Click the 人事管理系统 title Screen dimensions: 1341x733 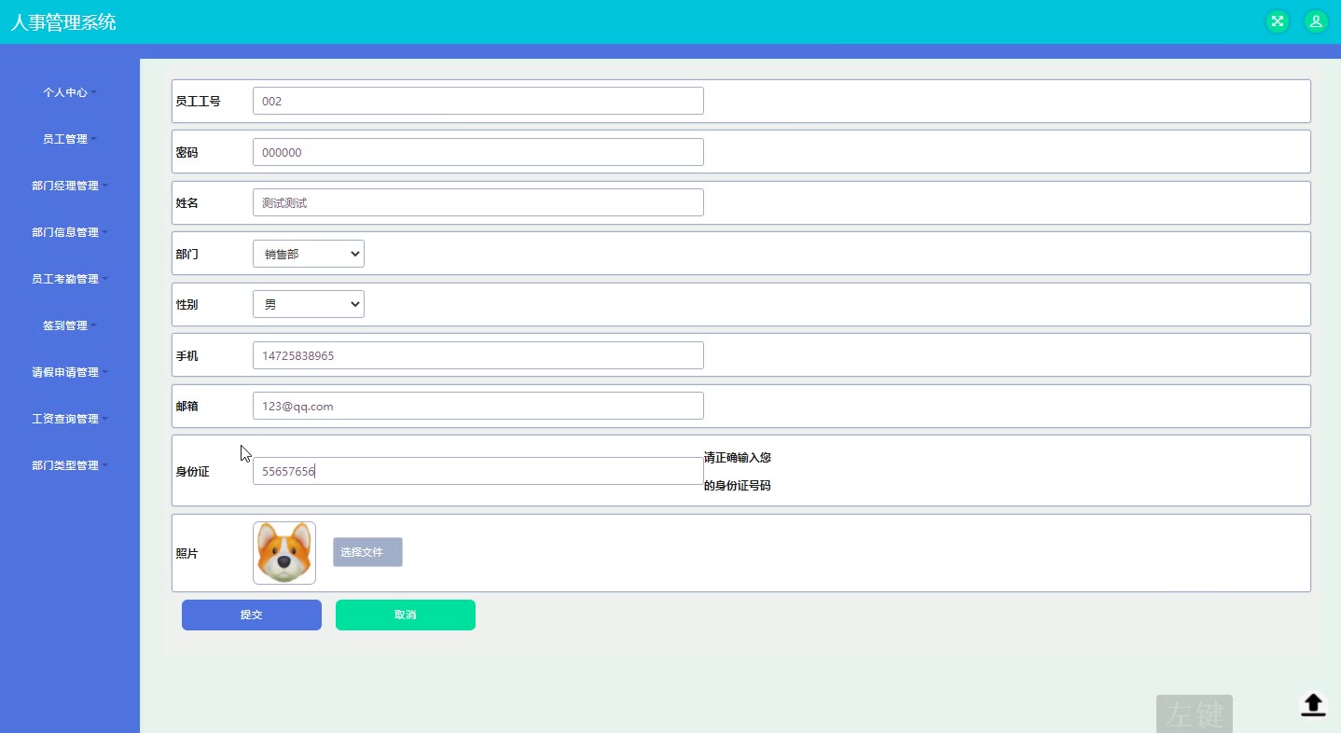(63, 22)
